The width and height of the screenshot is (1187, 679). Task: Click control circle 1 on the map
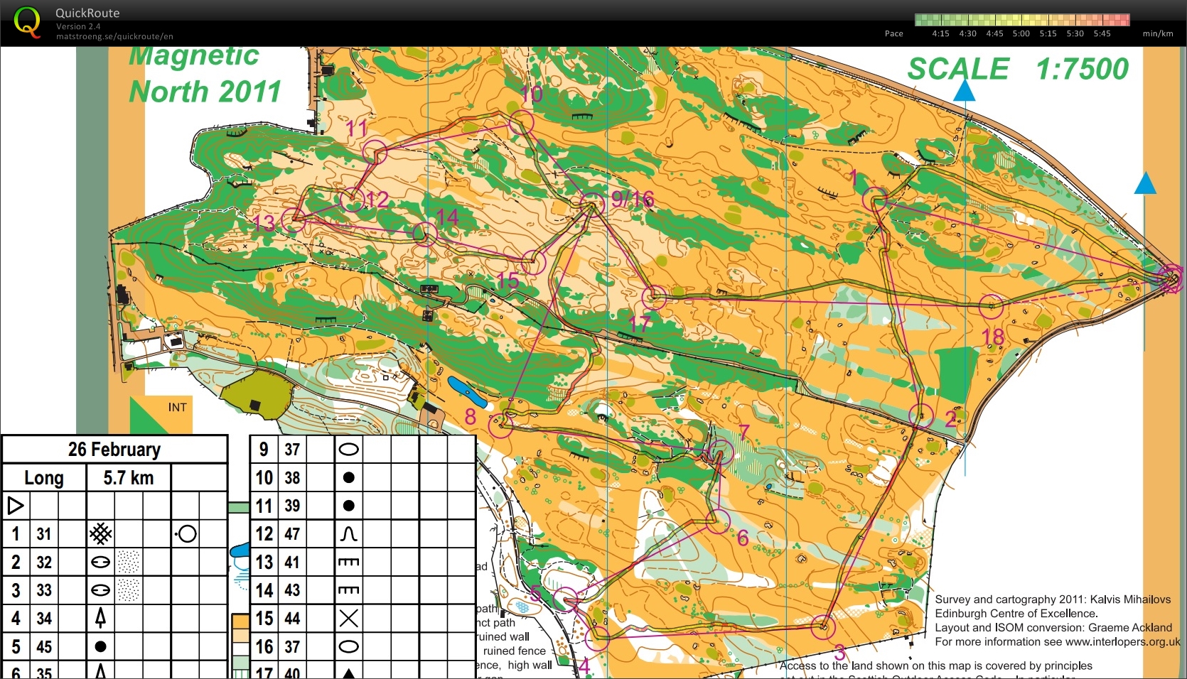click(x=876, y=200)
